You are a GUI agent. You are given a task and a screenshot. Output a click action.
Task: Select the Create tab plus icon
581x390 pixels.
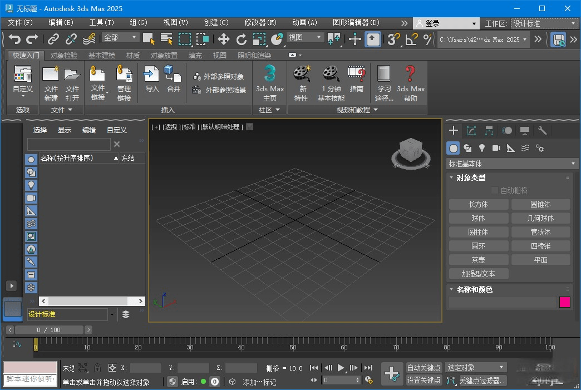pos(453,130)
